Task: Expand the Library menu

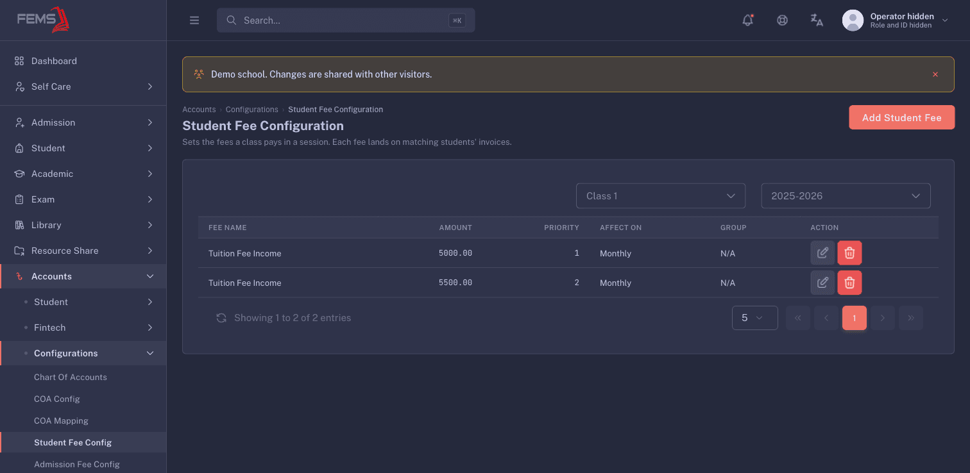Action: pyautogui.click(x=83, y=225)
